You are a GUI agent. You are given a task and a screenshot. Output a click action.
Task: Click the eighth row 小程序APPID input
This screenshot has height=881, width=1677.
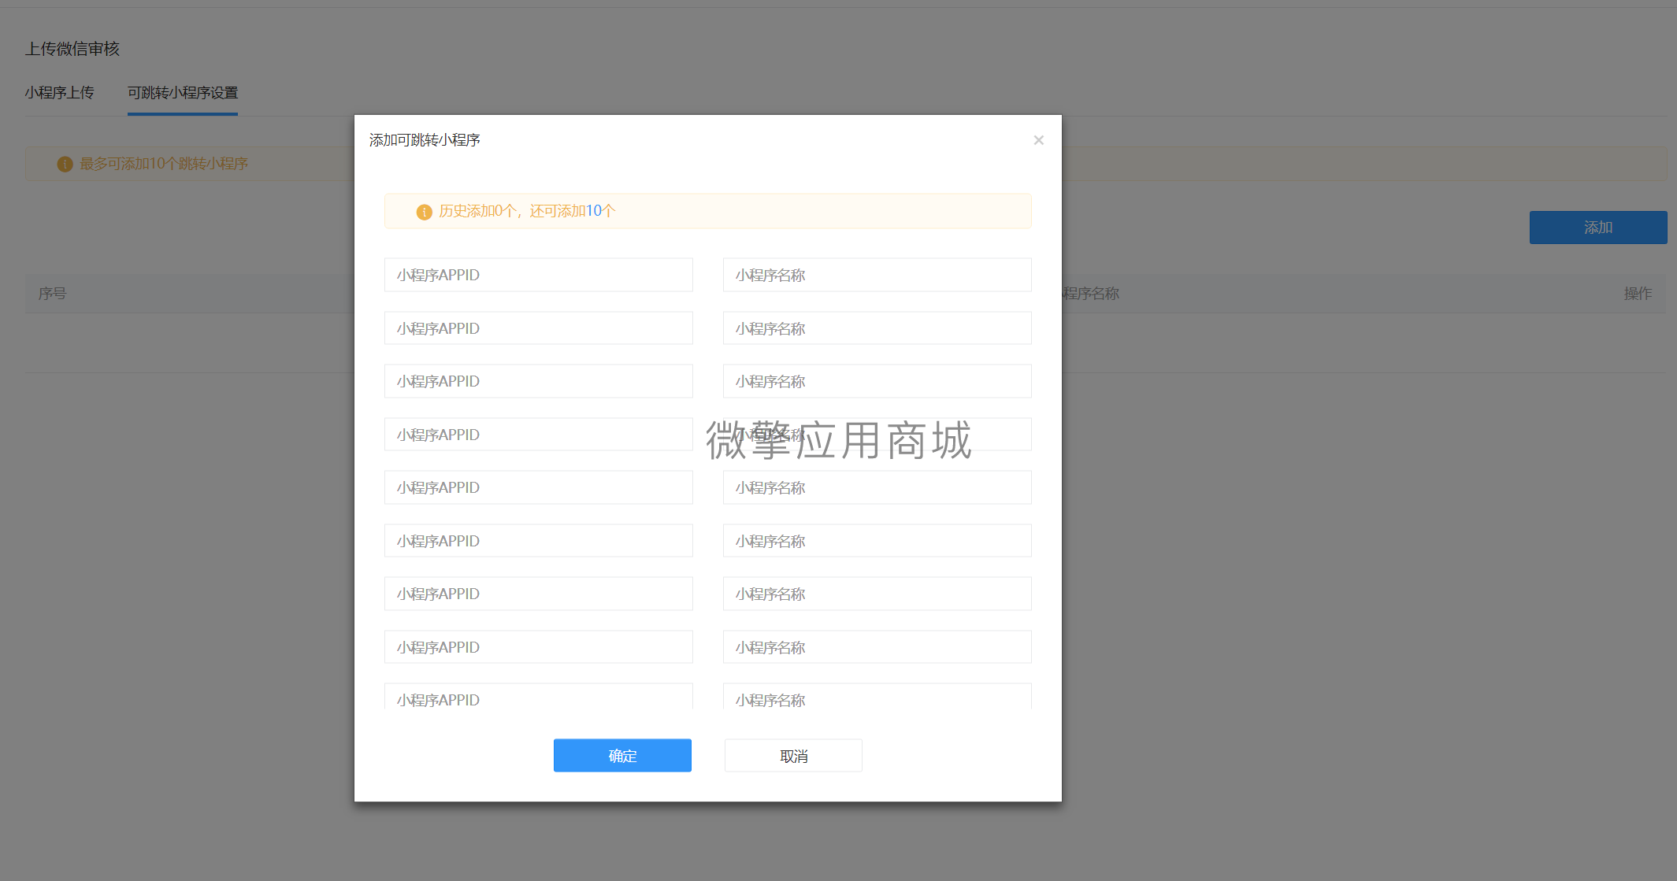[x=539, y=647]
